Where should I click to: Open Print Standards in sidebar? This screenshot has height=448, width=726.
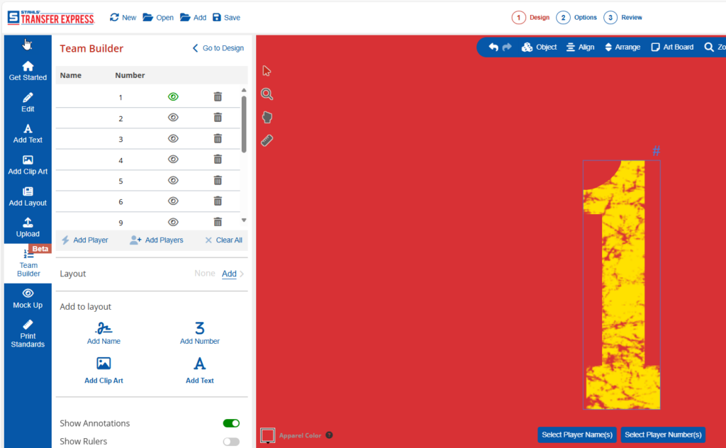(x=28, y=334)
